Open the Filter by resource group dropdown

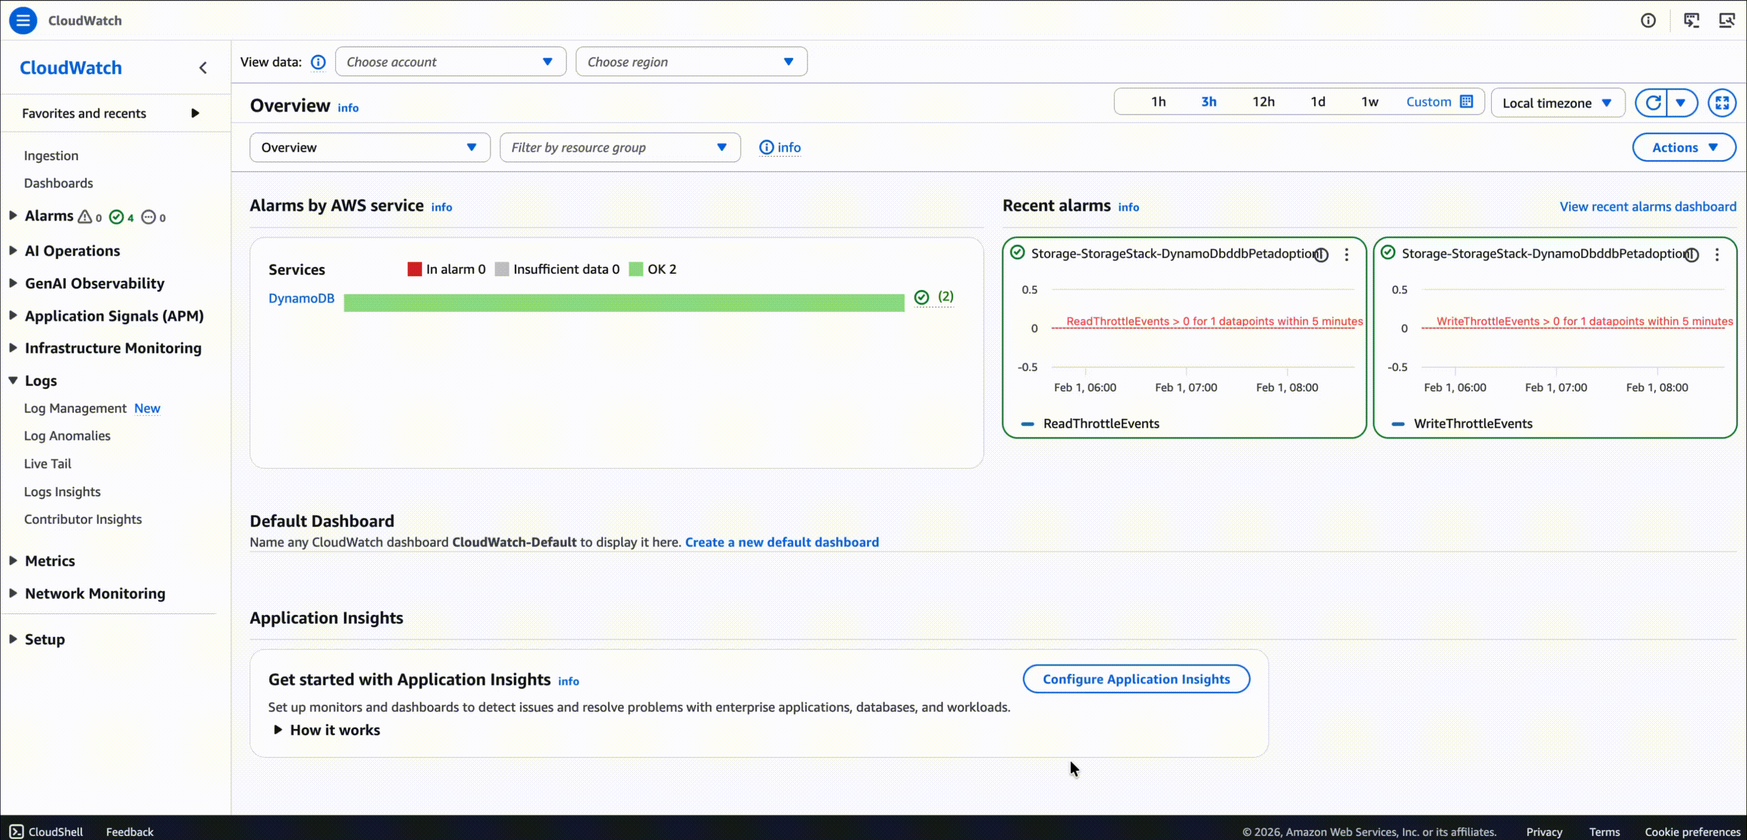(x=620, y=148)
